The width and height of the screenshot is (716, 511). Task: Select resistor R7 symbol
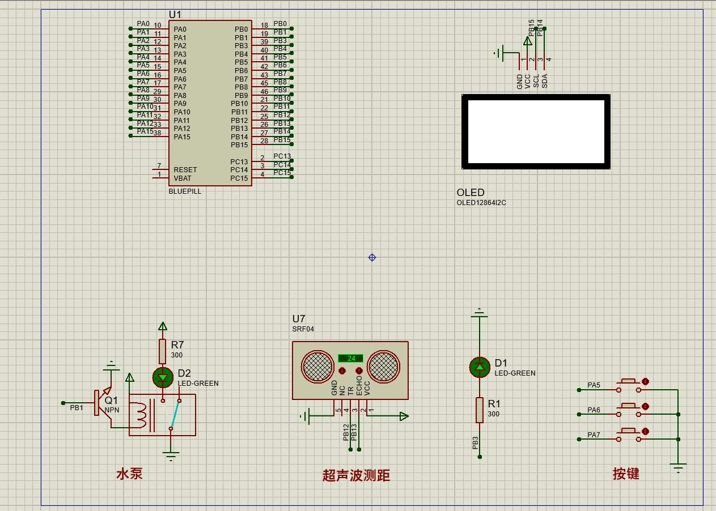pos(163,351)
